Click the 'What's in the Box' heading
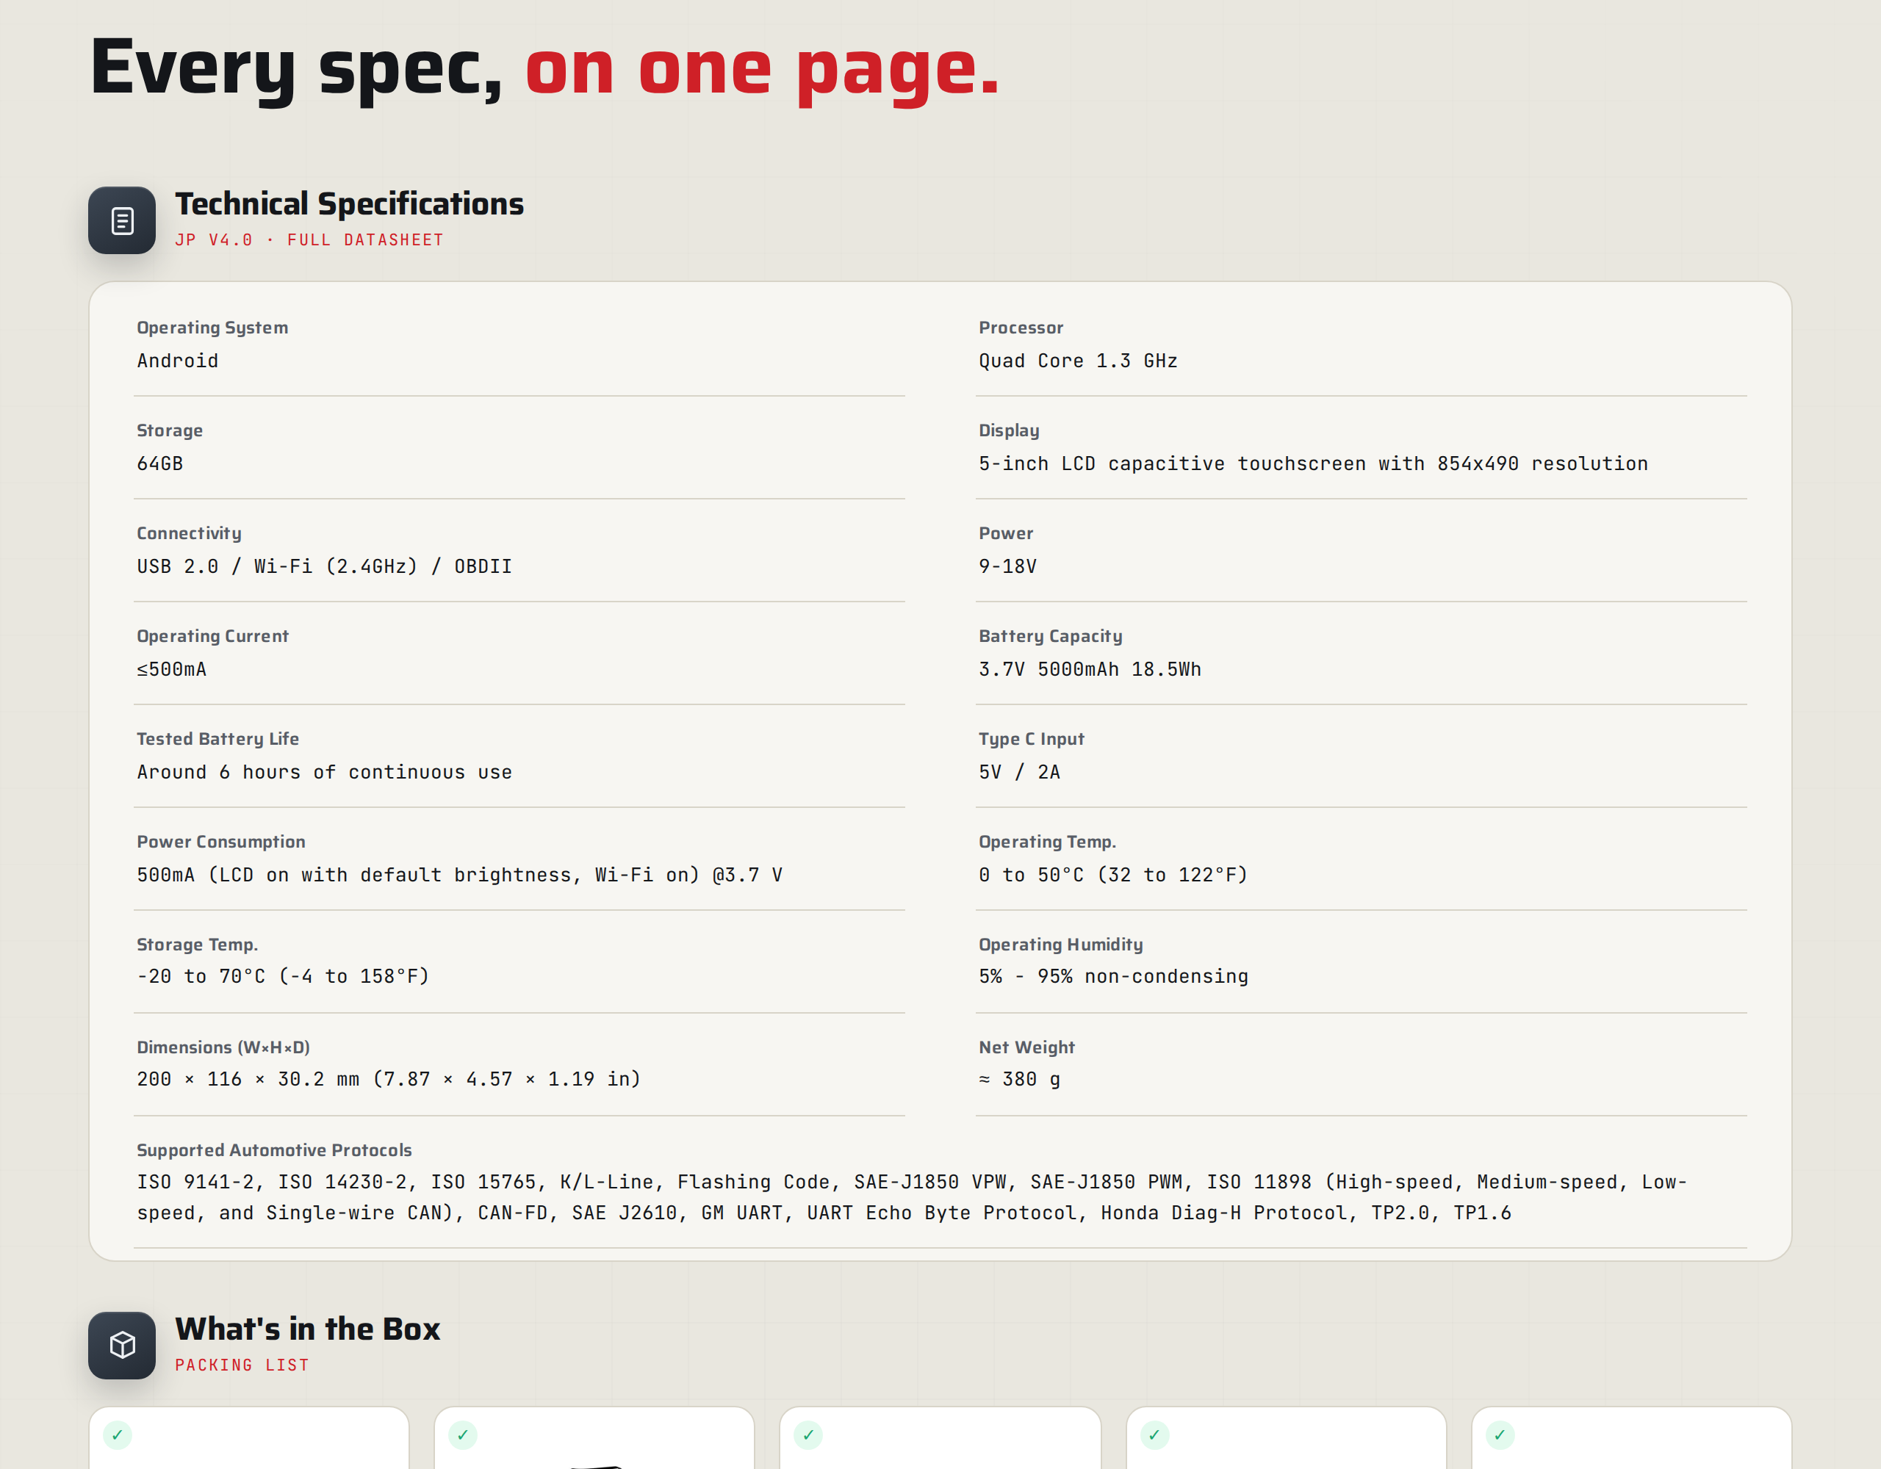1881x1469 pixels. coord(307,1329)
